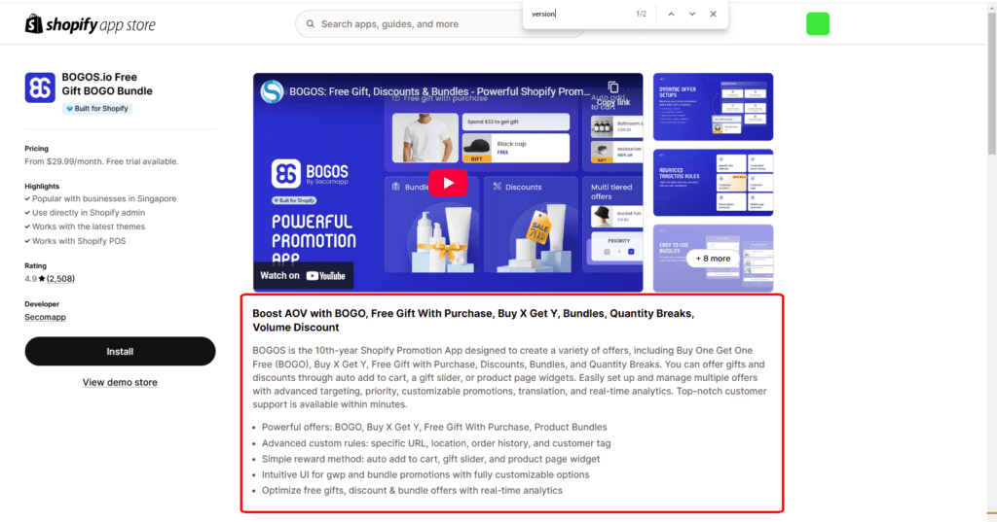This screenshot has width=997, height=522.
Task: Click the + 8 more screenshots thumbnail
Action: 714,259
